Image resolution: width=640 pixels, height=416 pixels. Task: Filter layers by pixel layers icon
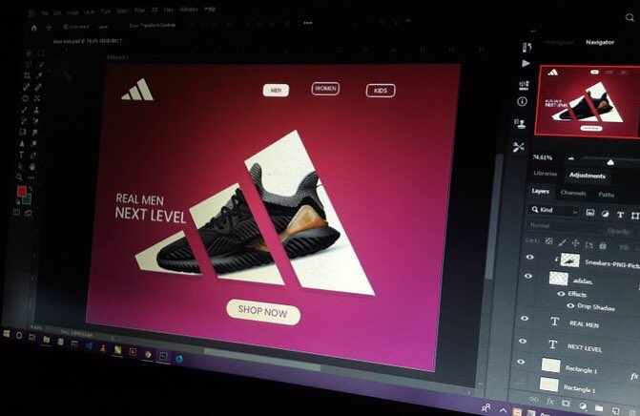point(589,212)
